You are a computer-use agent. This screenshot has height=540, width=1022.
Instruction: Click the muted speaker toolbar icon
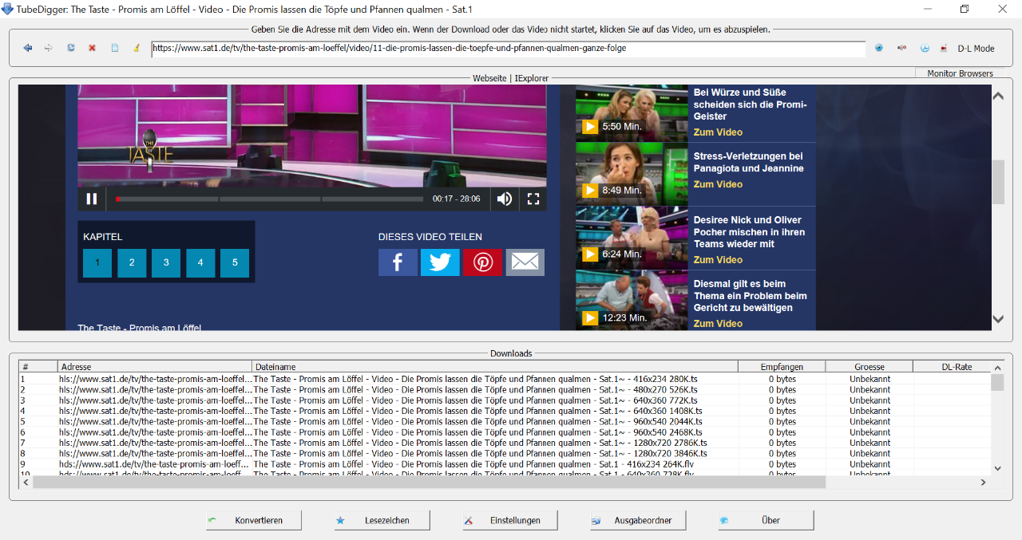tap(902, 48)
